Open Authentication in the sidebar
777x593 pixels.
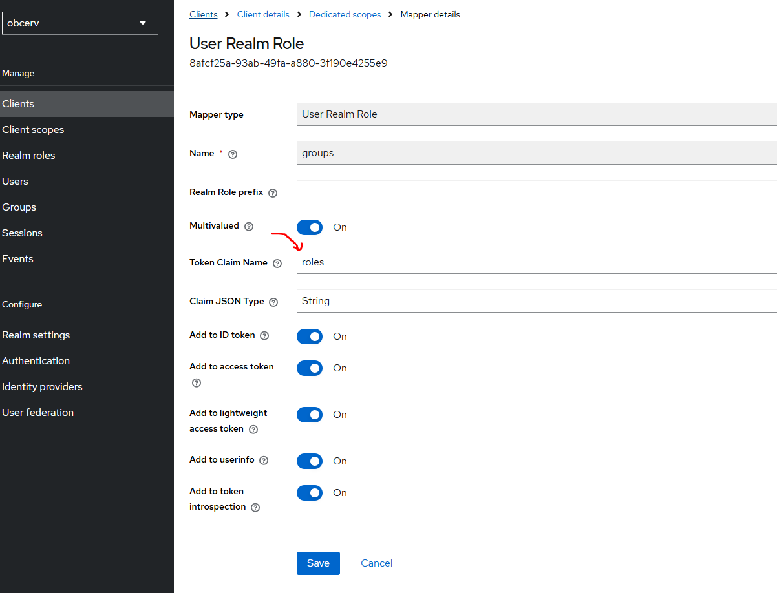click(x=87, y=361)
